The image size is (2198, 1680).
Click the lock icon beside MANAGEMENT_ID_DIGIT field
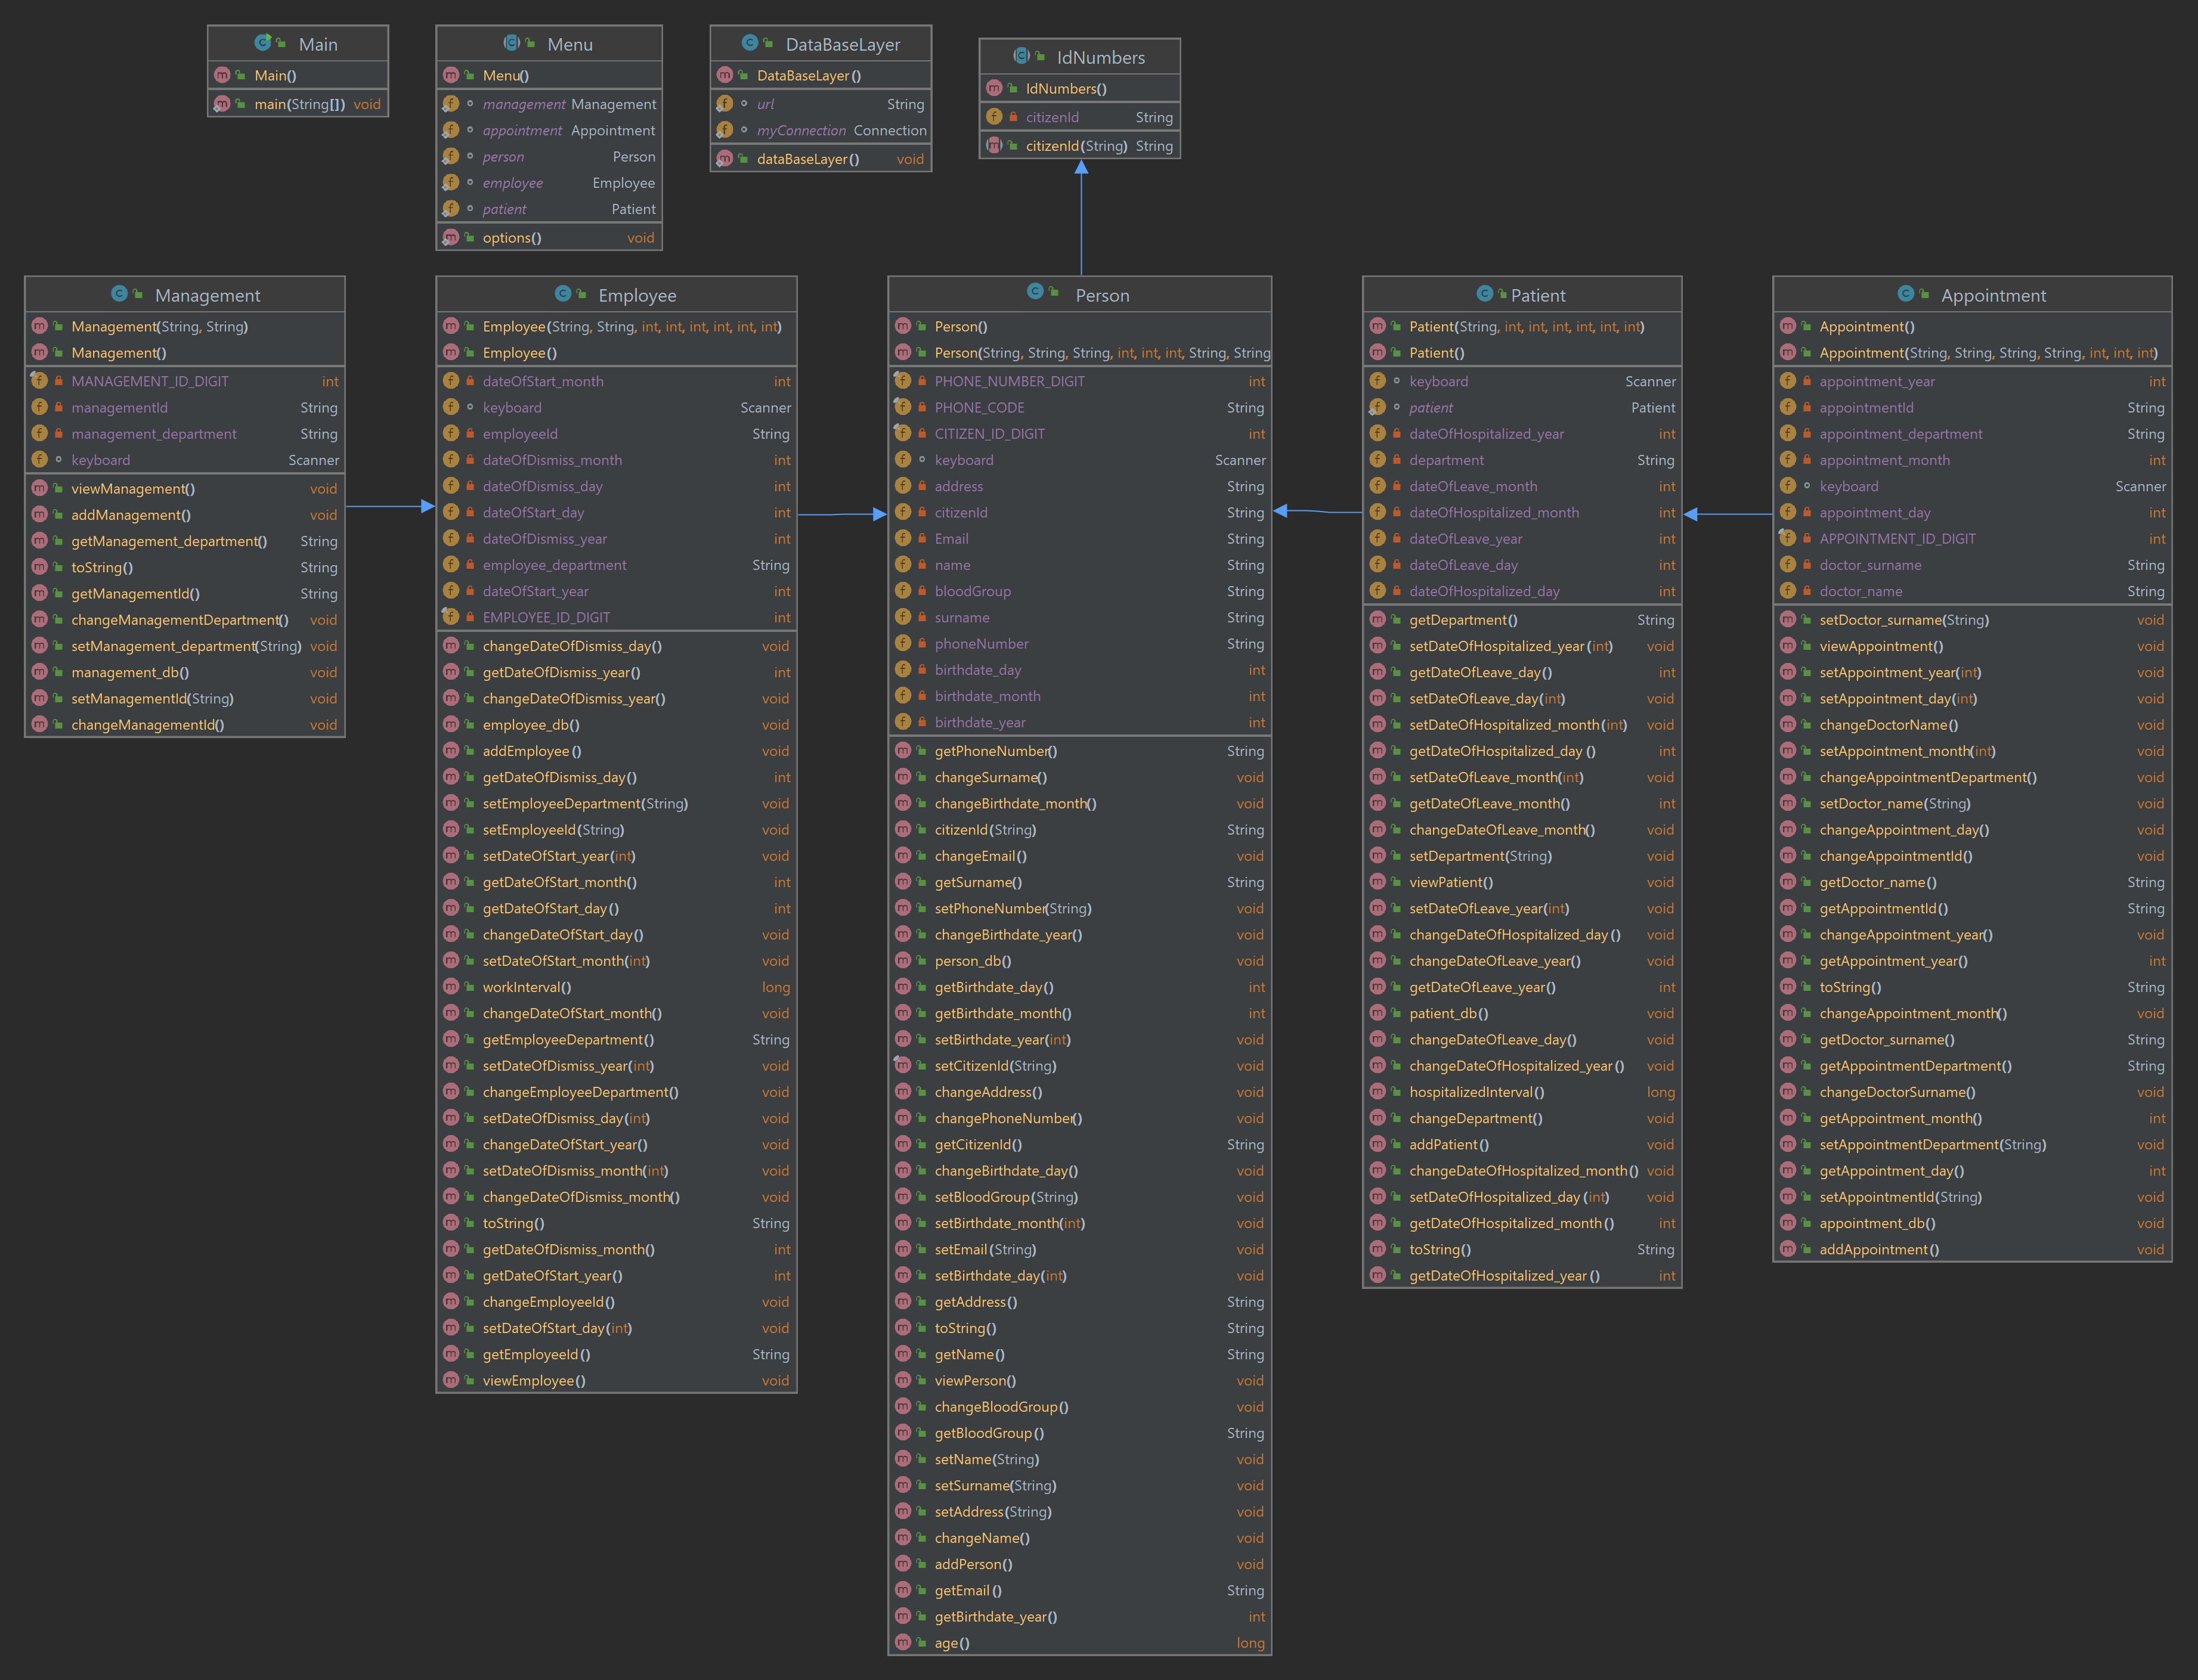[59, 381]
